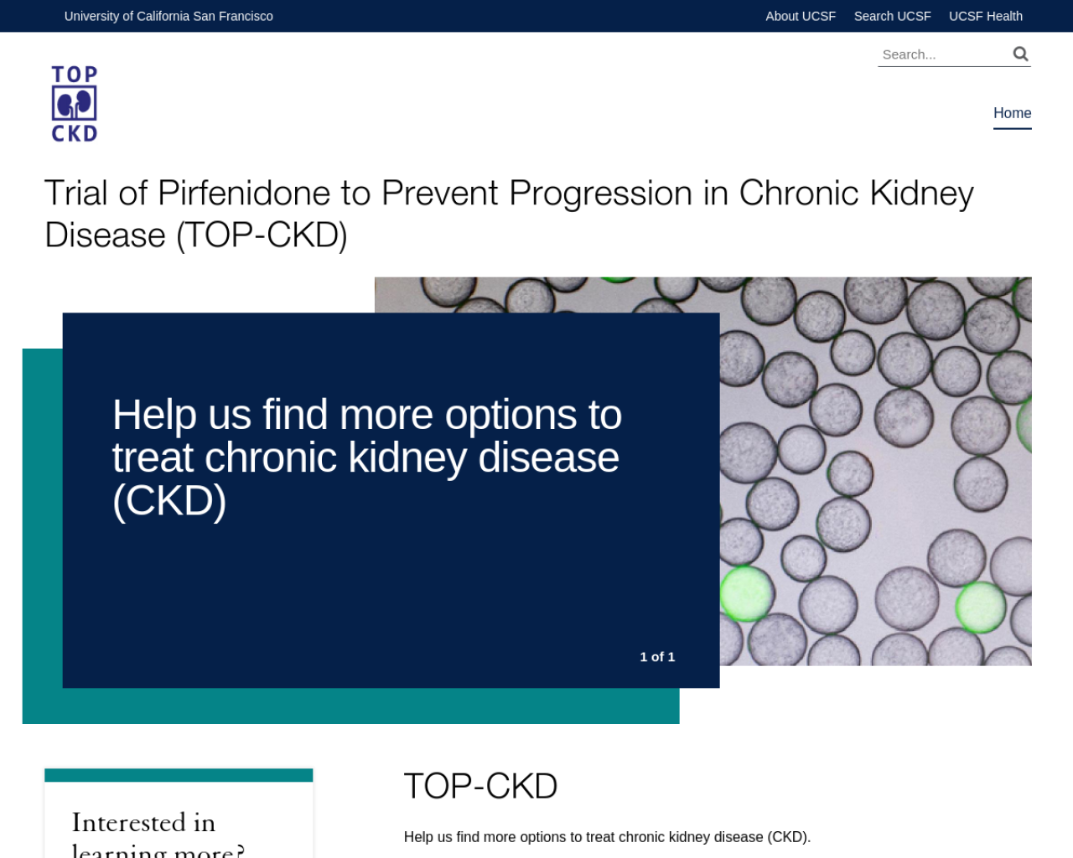Click the microscope cells hero image
The width and height of the screenshot is (1073, 858).
[875, 471]
